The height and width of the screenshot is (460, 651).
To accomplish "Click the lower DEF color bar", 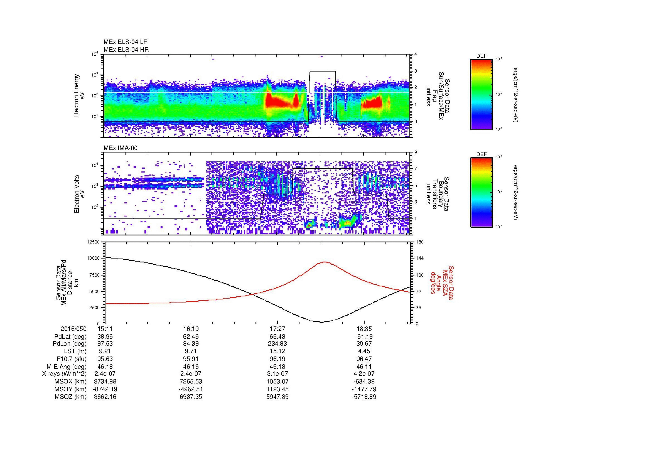I will (482, 193).
